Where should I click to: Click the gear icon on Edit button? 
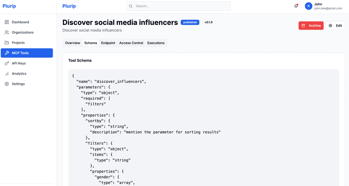pyautogui.click(x=330, y=26)
